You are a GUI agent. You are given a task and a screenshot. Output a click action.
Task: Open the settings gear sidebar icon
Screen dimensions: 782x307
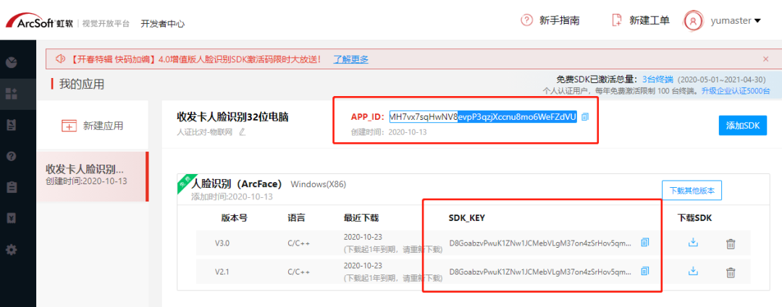(11, 249)
